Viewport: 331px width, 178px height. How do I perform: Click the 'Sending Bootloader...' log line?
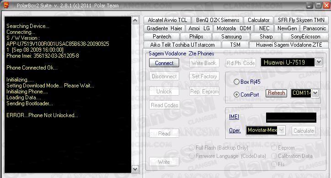(x=30, y=103)
